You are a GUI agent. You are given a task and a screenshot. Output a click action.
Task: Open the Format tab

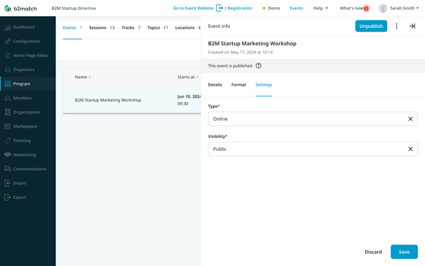(x=239, y=85)
